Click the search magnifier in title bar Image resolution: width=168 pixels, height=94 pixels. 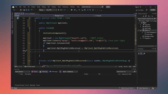click(102, 7)
